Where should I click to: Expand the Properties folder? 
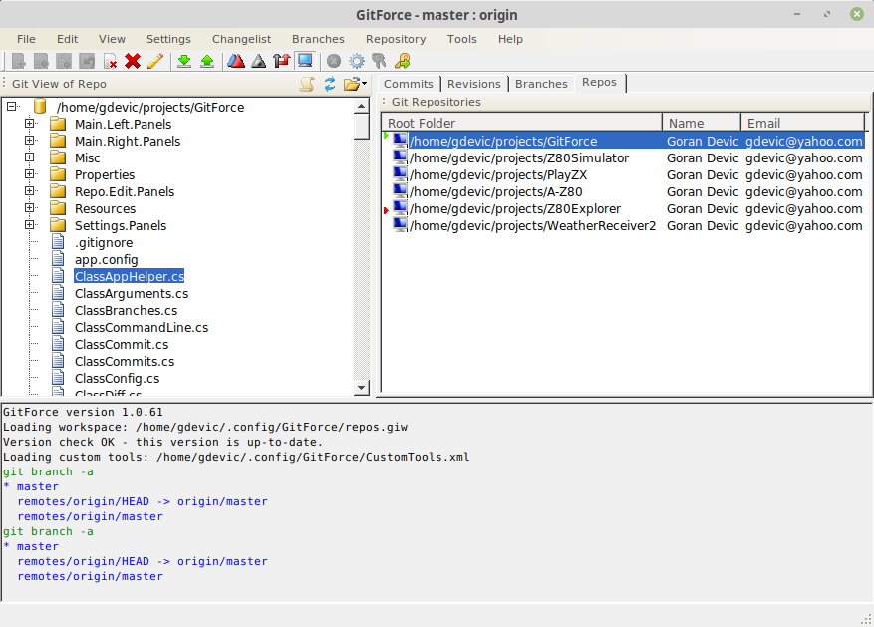coord(30,173)
